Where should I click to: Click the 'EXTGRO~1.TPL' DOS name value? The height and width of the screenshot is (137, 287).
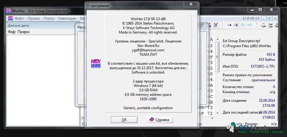coord(263,66)
